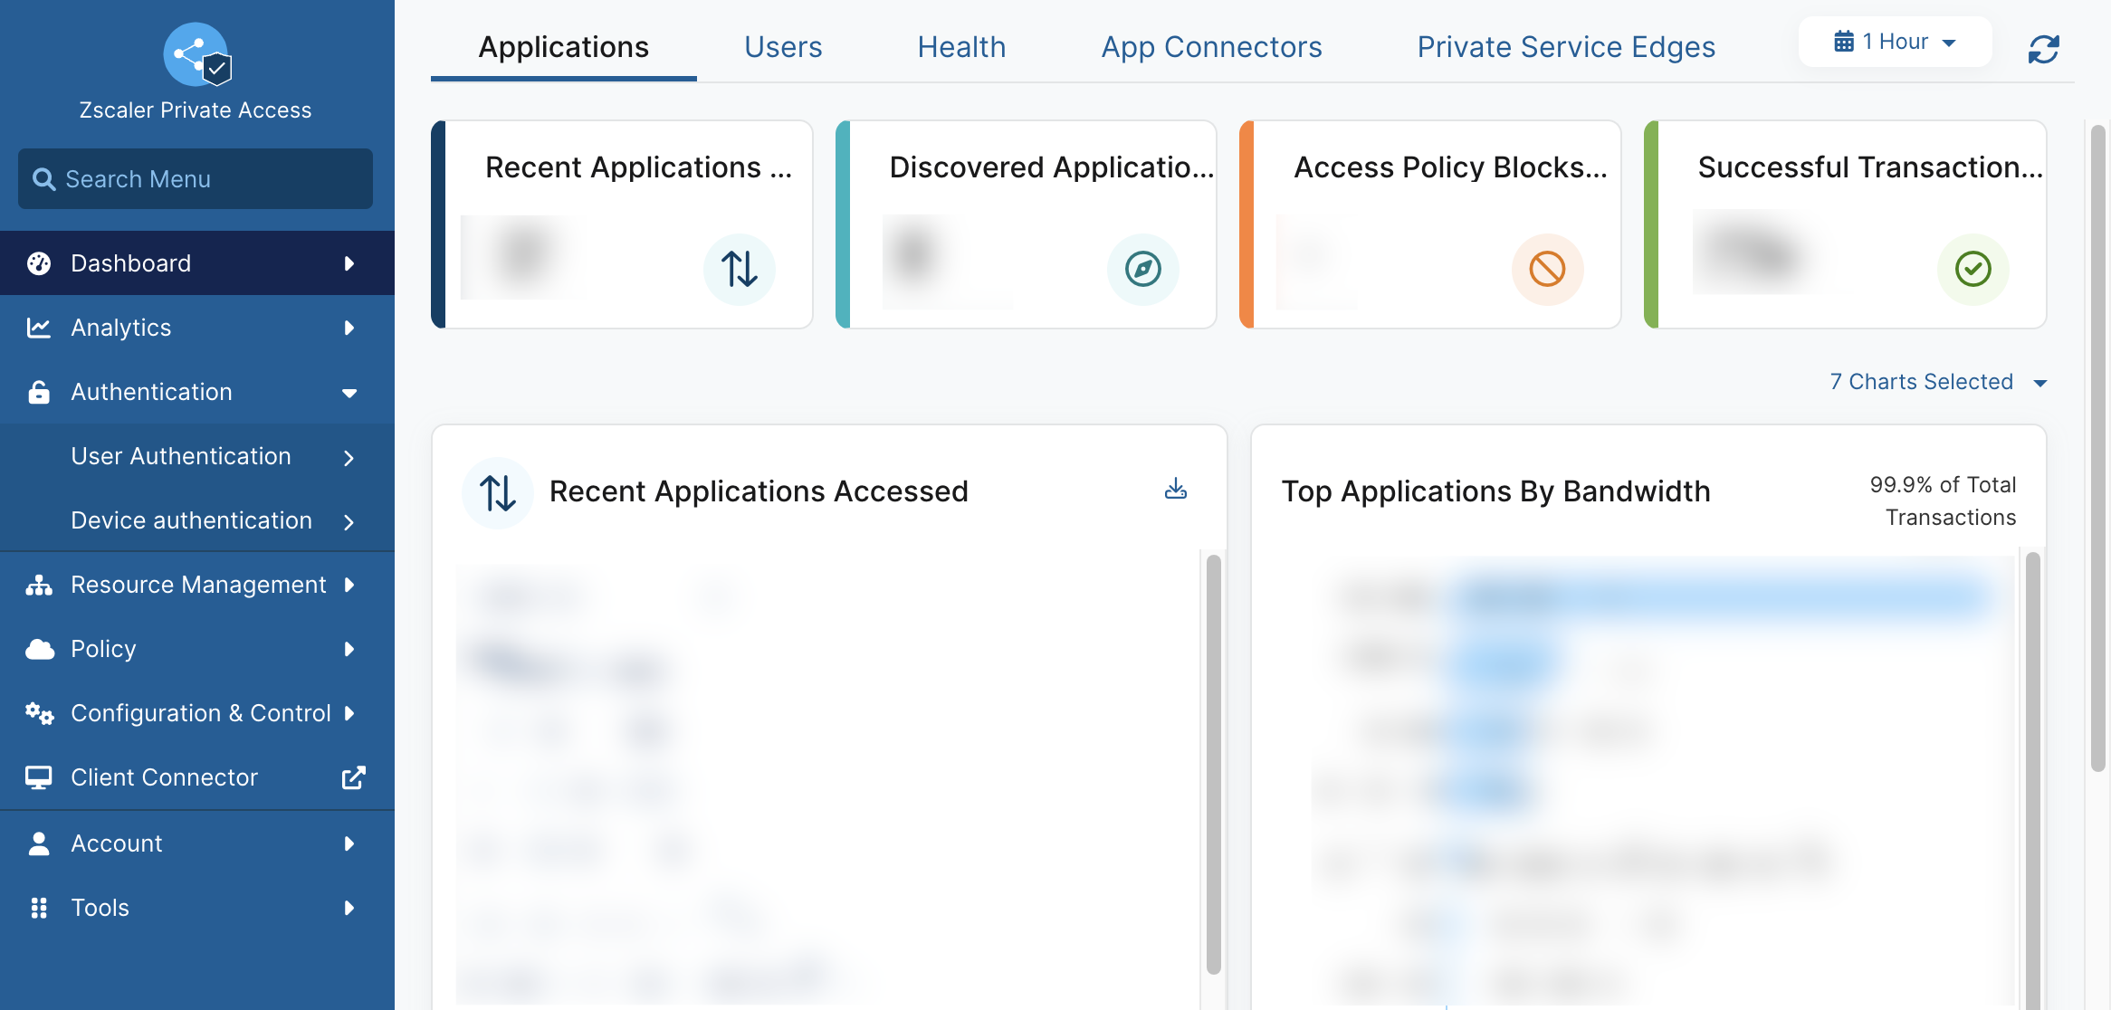The image size is (2111, 1010).
Task: Open the Discovered Applications summary card
Action: tap(1026, 224)
